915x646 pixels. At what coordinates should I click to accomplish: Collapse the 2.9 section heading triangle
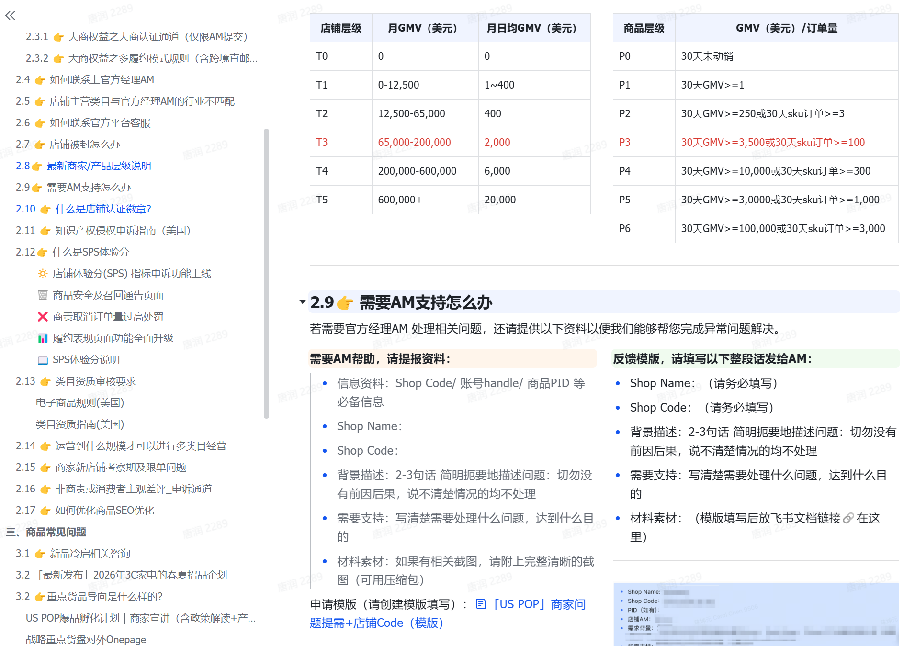[x=302, y=302]
